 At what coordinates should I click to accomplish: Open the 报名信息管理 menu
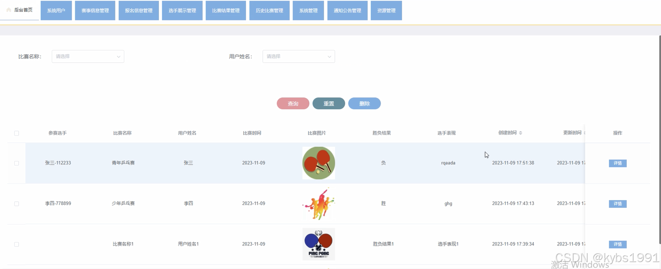pyautogui.click(x=139, y=11)
